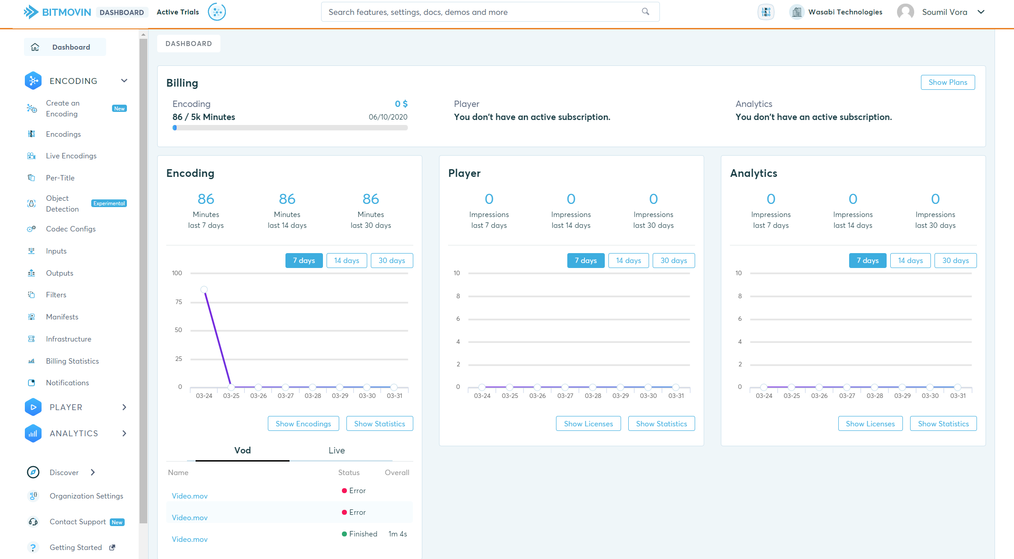The width and height of the screenshot is (1014, 559).
Task: Click the Encoding minutes usage progress bar
Action: (x=290, y=128)
